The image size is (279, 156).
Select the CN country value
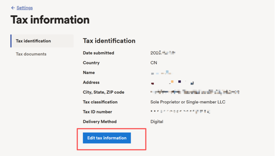154,63
